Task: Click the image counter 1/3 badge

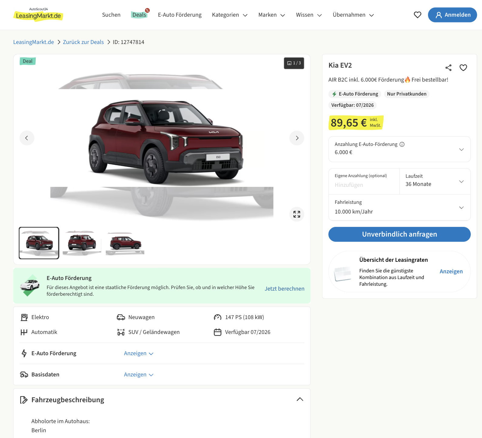Action: point(294,63)
